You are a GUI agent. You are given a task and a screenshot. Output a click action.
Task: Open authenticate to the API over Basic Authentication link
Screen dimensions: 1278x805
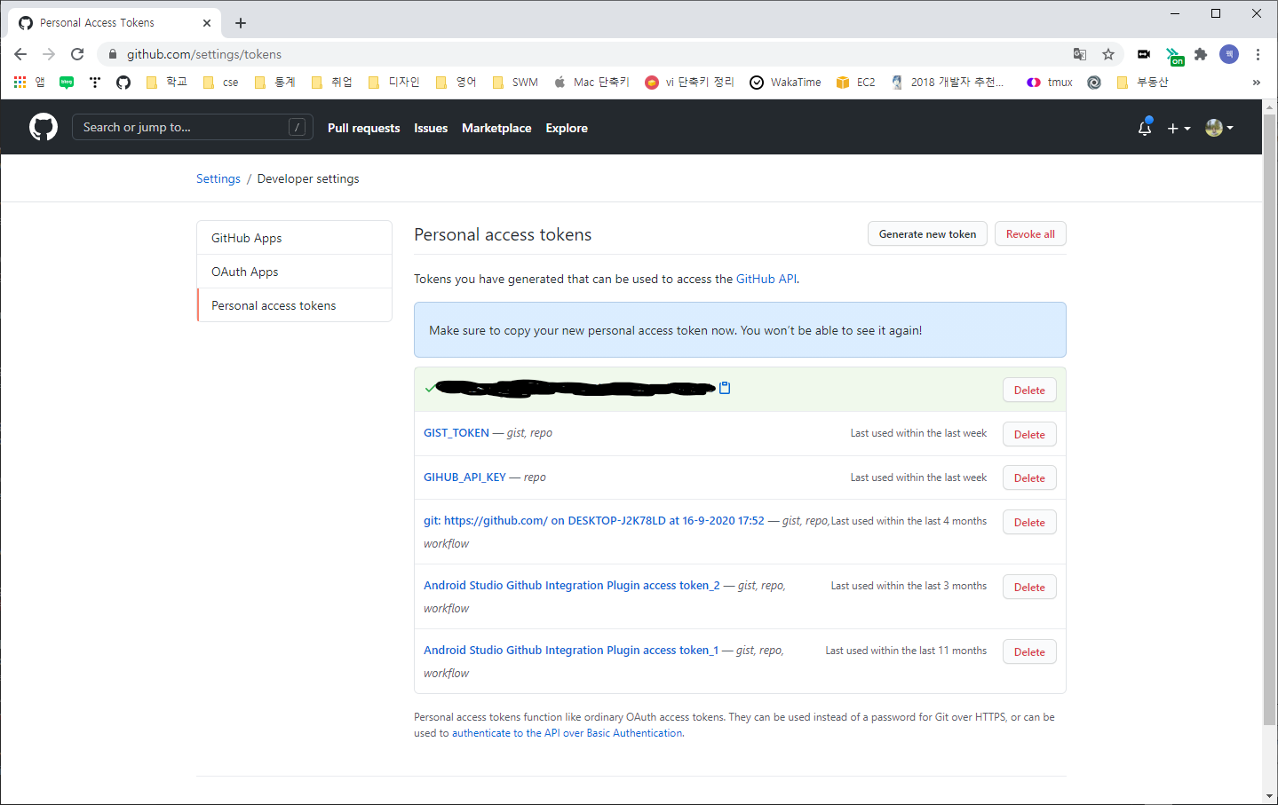coord(568,733)
